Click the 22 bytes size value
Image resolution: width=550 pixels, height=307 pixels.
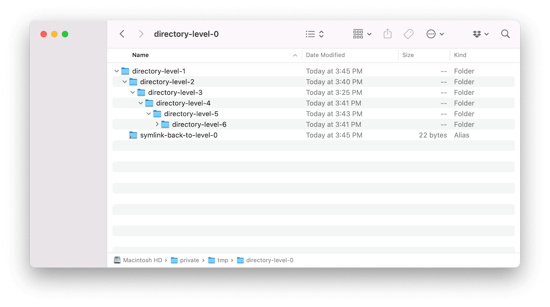[x=433, y=135]
